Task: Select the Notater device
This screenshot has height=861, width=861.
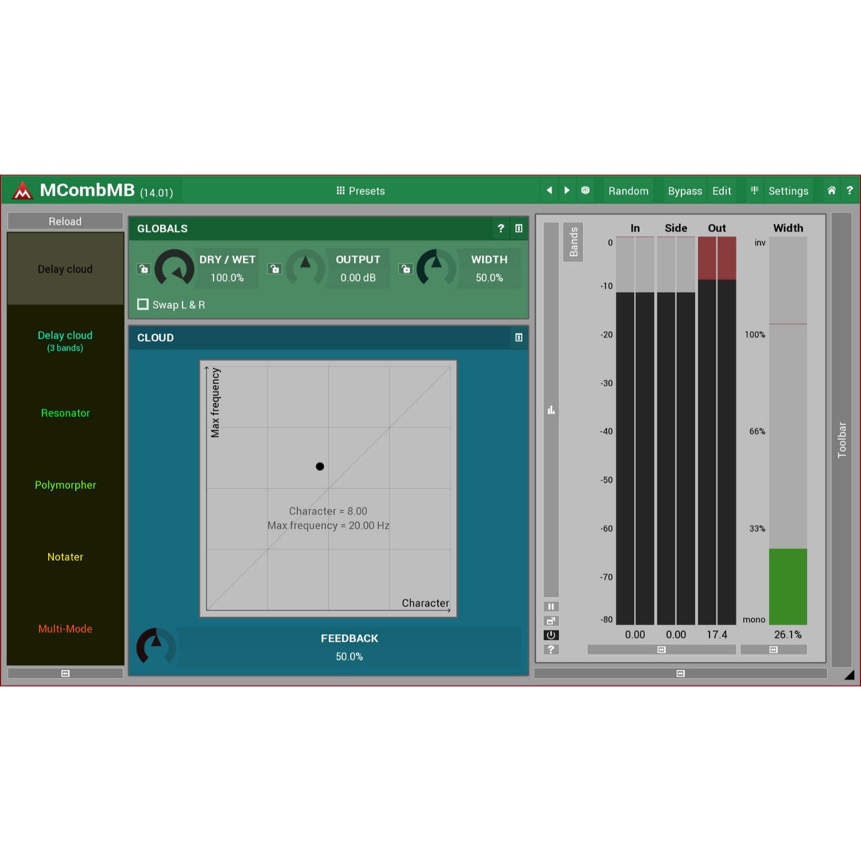Action: point(65,557)
